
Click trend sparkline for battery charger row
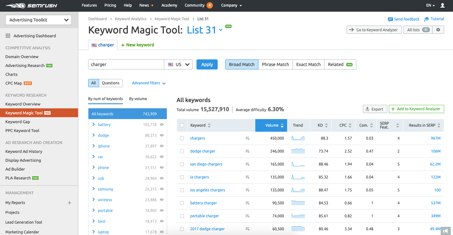(x=298, y=203)
